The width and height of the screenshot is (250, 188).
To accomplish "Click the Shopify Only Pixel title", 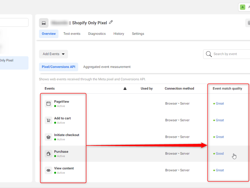I will [89, 23].
